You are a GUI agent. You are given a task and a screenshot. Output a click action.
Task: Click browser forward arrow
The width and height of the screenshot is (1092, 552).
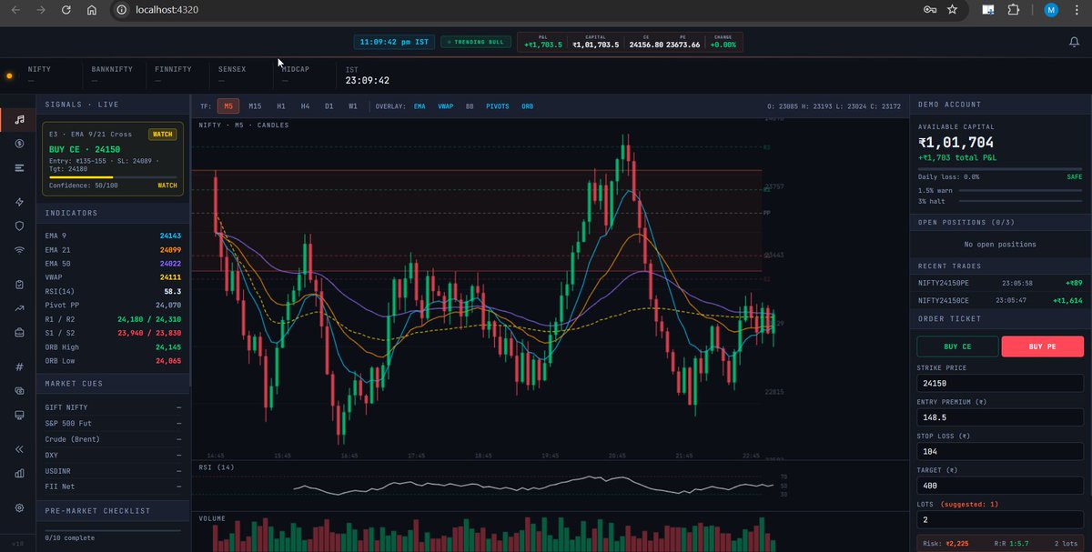point(40,10)
